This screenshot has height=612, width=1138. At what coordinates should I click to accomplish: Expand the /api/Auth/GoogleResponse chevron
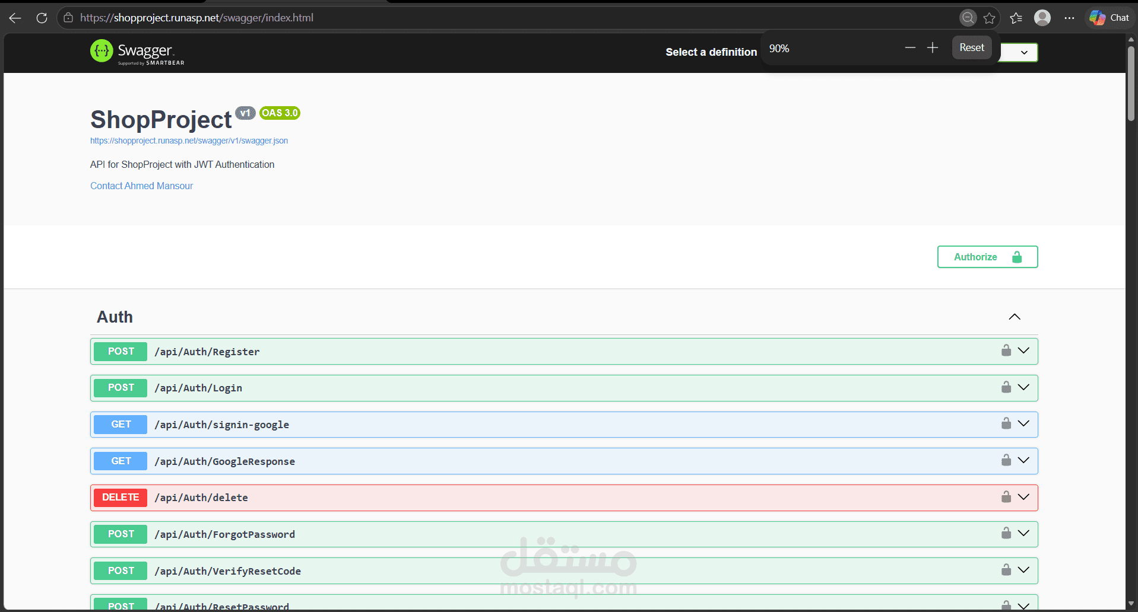coord(1023,460)
